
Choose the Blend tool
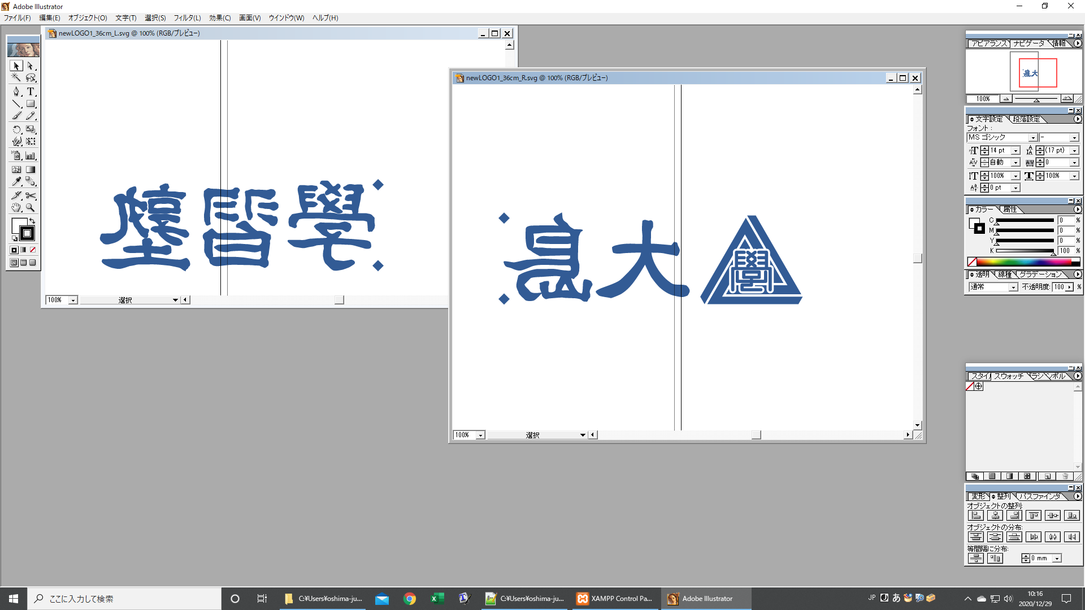31,182
